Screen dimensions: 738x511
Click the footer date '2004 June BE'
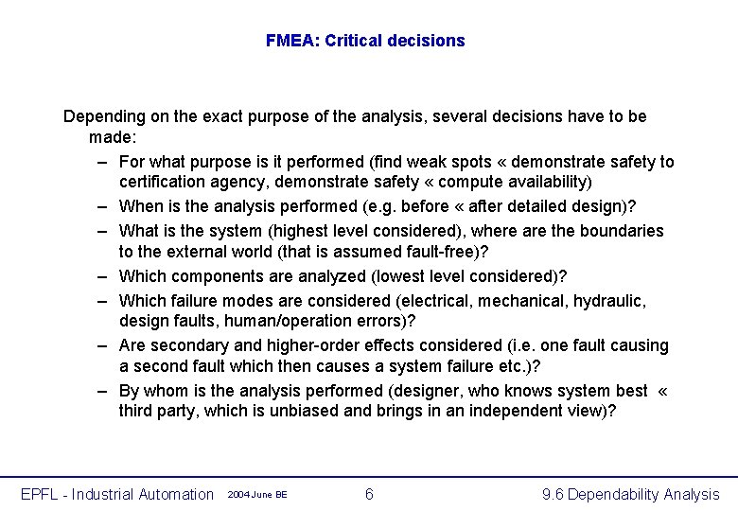pos(257,495)
